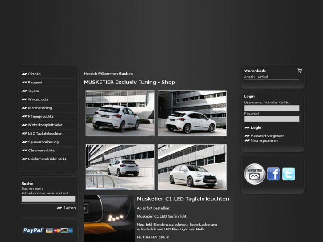Viewport: 323px width, 242px height.
Task: Open the Peugeot category
Action: [x=35, y=83]
